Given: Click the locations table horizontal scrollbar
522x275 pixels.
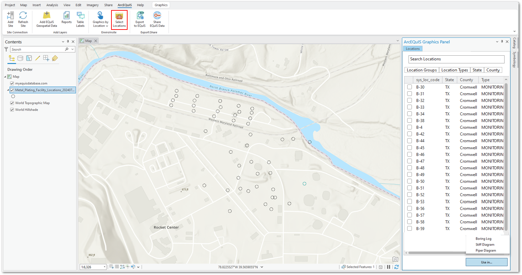Looking at the screenshot, I should 438,253.
